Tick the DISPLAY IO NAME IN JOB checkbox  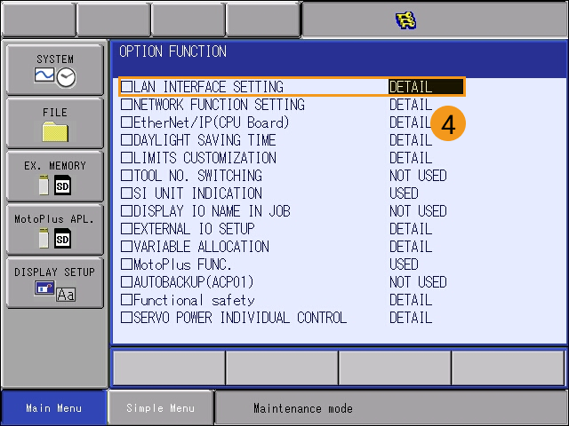[126, 211]
